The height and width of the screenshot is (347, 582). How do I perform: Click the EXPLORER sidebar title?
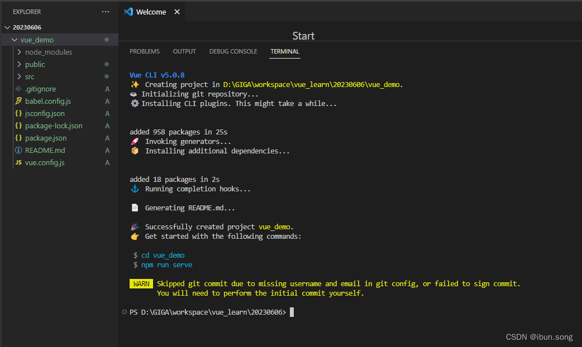[27, 12]
